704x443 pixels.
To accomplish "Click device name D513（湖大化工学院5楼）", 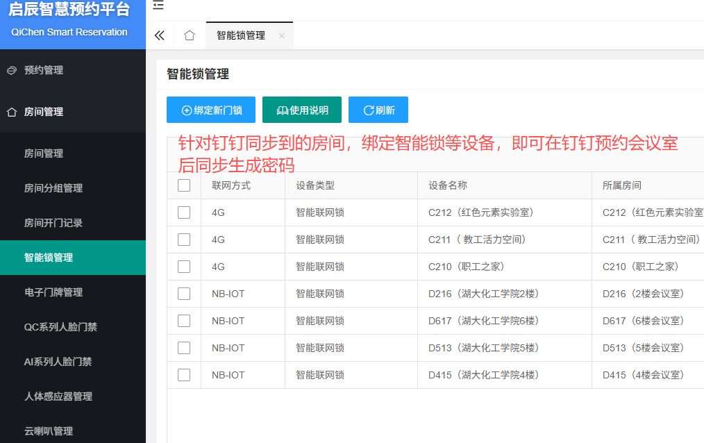I will point(485,348).
